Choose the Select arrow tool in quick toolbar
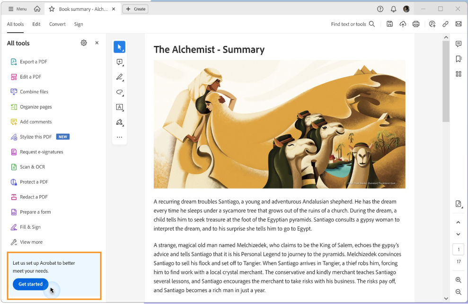This screenshot has height=304, width=468. [119, 47]
